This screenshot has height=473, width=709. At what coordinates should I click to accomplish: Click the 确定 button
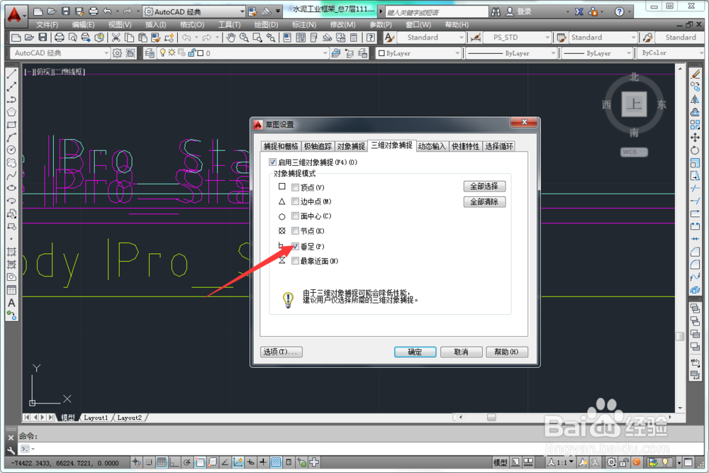click(415, 352)
